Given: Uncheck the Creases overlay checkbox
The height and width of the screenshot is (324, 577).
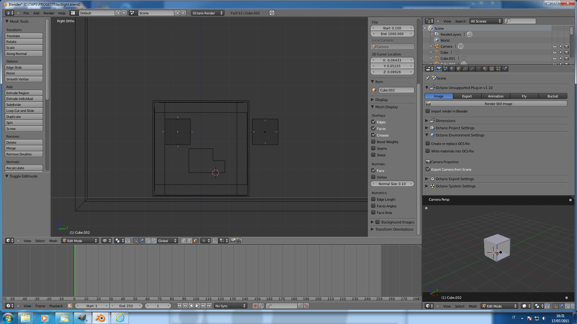Looking at the screenshot, I should click(373, 135).
